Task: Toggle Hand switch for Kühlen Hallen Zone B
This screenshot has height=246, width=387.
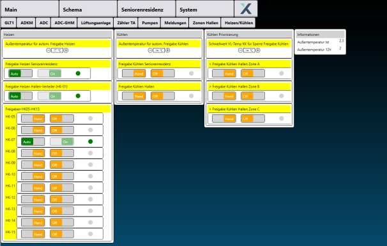Action: (224, 96)
